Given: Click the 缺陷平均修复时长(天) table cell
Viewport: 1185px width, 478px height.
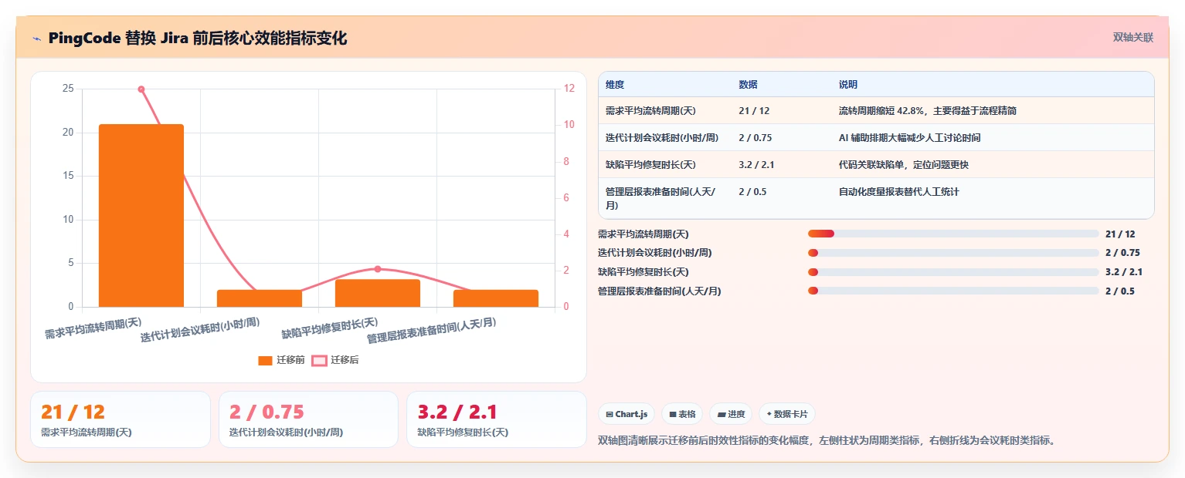Looking at the screenshot, I should (x=665, y=165).
